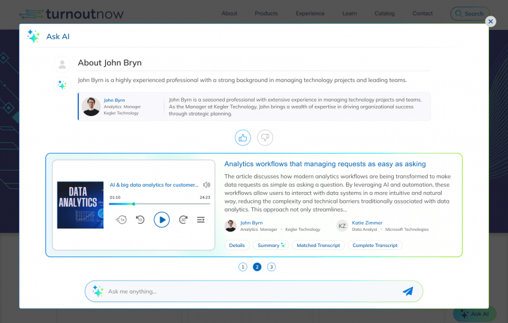The height and width of the screenshot is (323, 508).
Task: Open the Catalog menu in the navbar
Action: (x=384, y=13)
